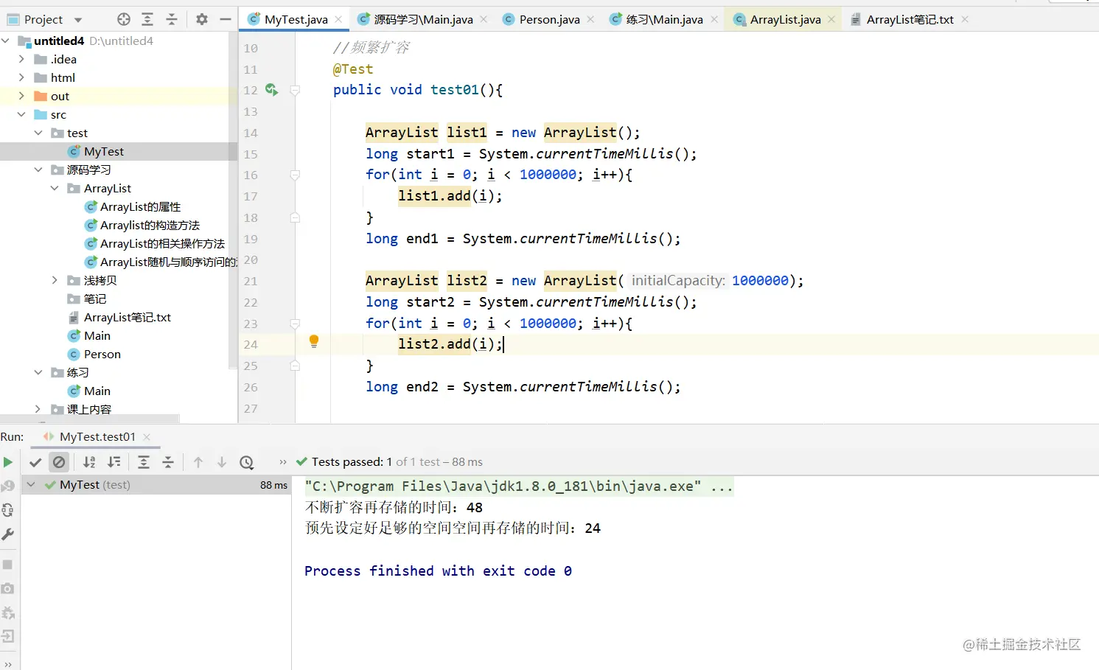
Task: Show more test toolbar actions chevron
Action: click(283, 462)
